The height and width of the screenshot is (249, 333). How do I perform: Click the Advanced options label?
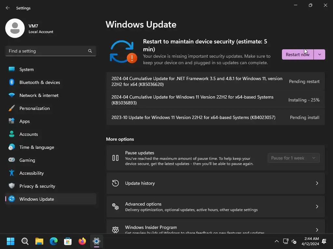tap(143, 204)
